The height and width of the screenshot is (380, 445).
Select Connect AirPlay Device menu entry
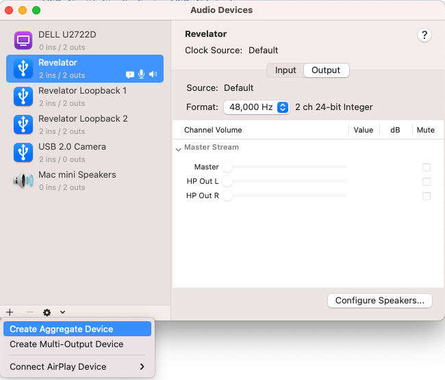click(x=77, y=367)
